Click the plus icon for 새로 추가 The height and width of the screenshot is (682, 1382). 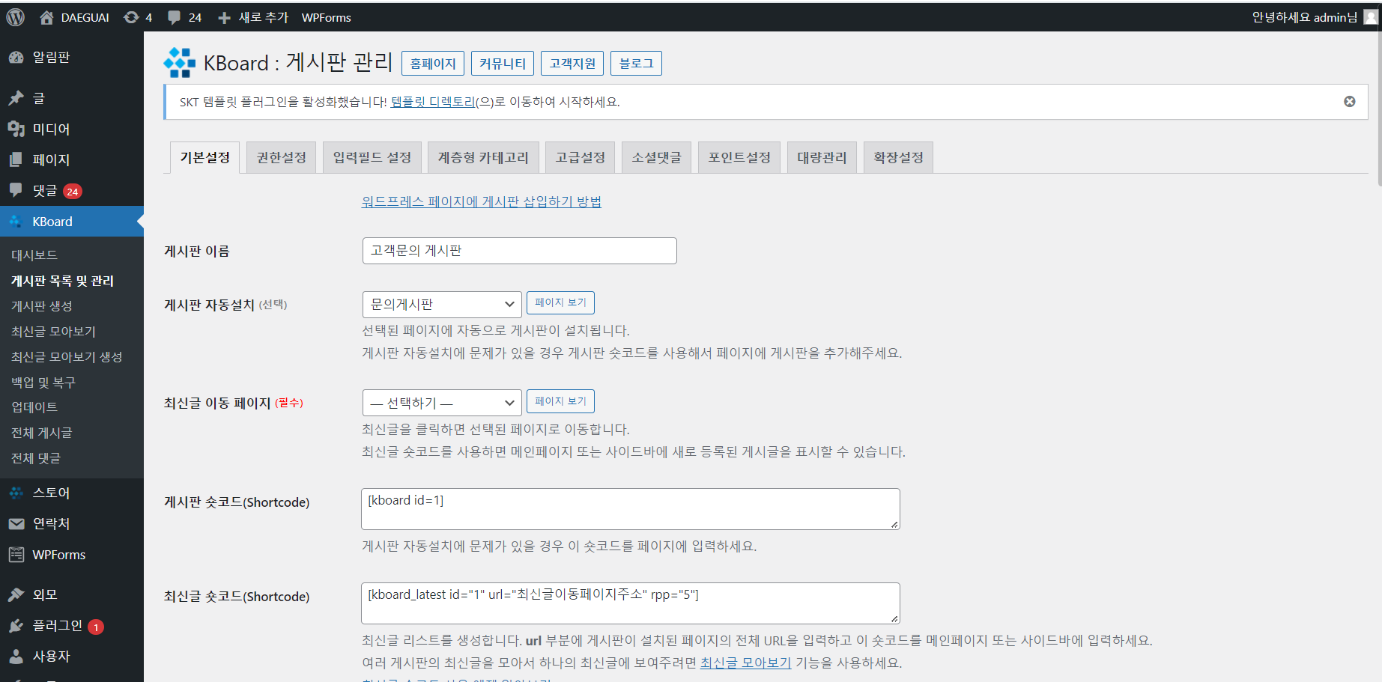(x=224, y=17)
